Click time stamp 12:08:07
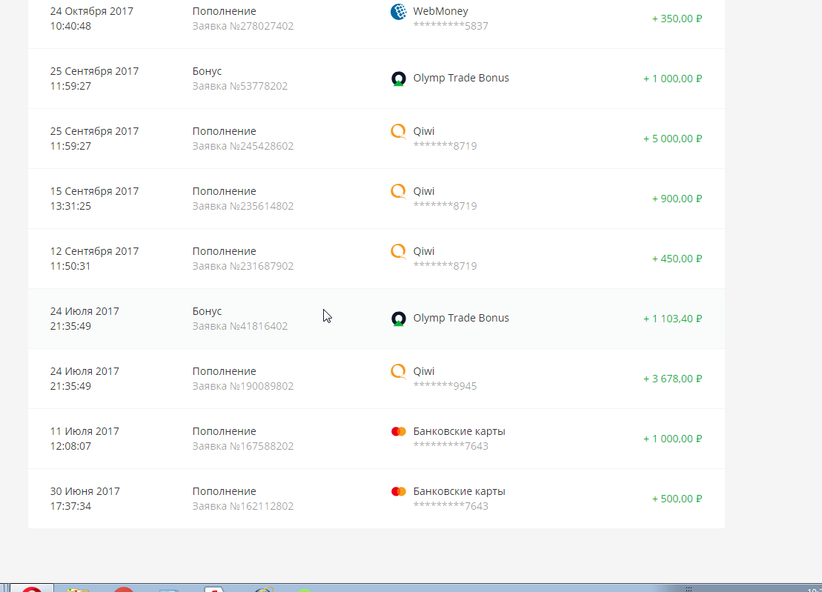The image size is (822, 592). (x=70, y=446)
